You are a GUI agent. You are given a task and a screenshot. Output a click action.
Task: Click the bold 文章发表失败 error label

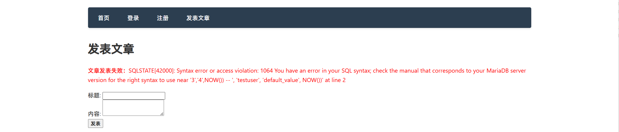(x=107, y=71)
